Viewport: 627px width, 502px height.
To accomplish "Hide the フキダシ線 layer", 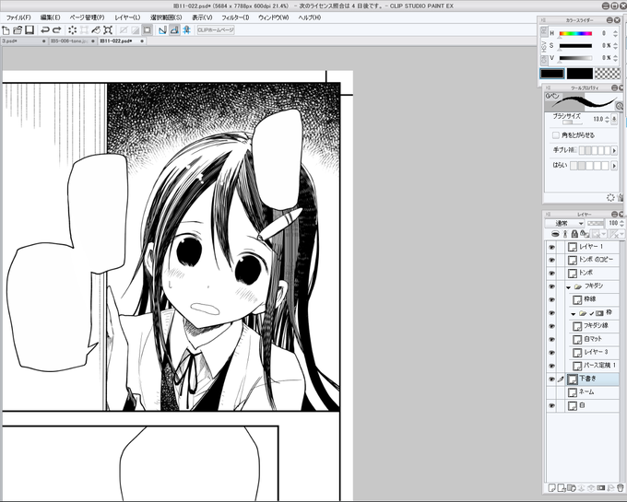I will (x=552, y=326).
